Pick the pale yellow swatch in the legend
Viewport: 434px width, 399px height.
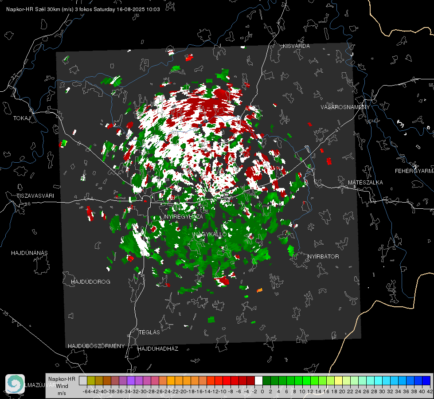[339, 380]
